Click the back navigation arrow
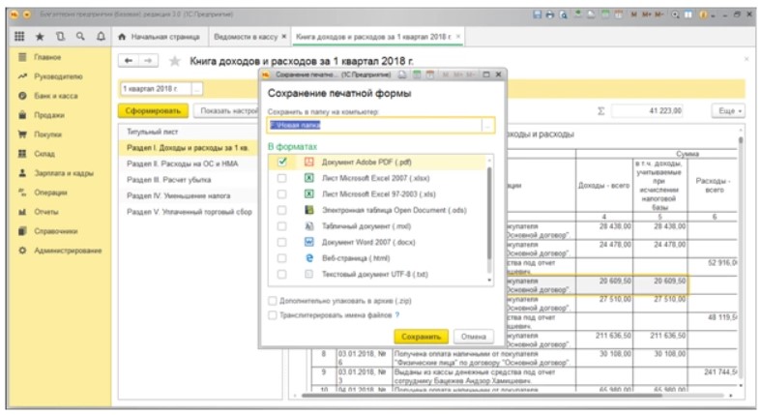The height and width of the screenshot is (415, 761). pos(127,61)
